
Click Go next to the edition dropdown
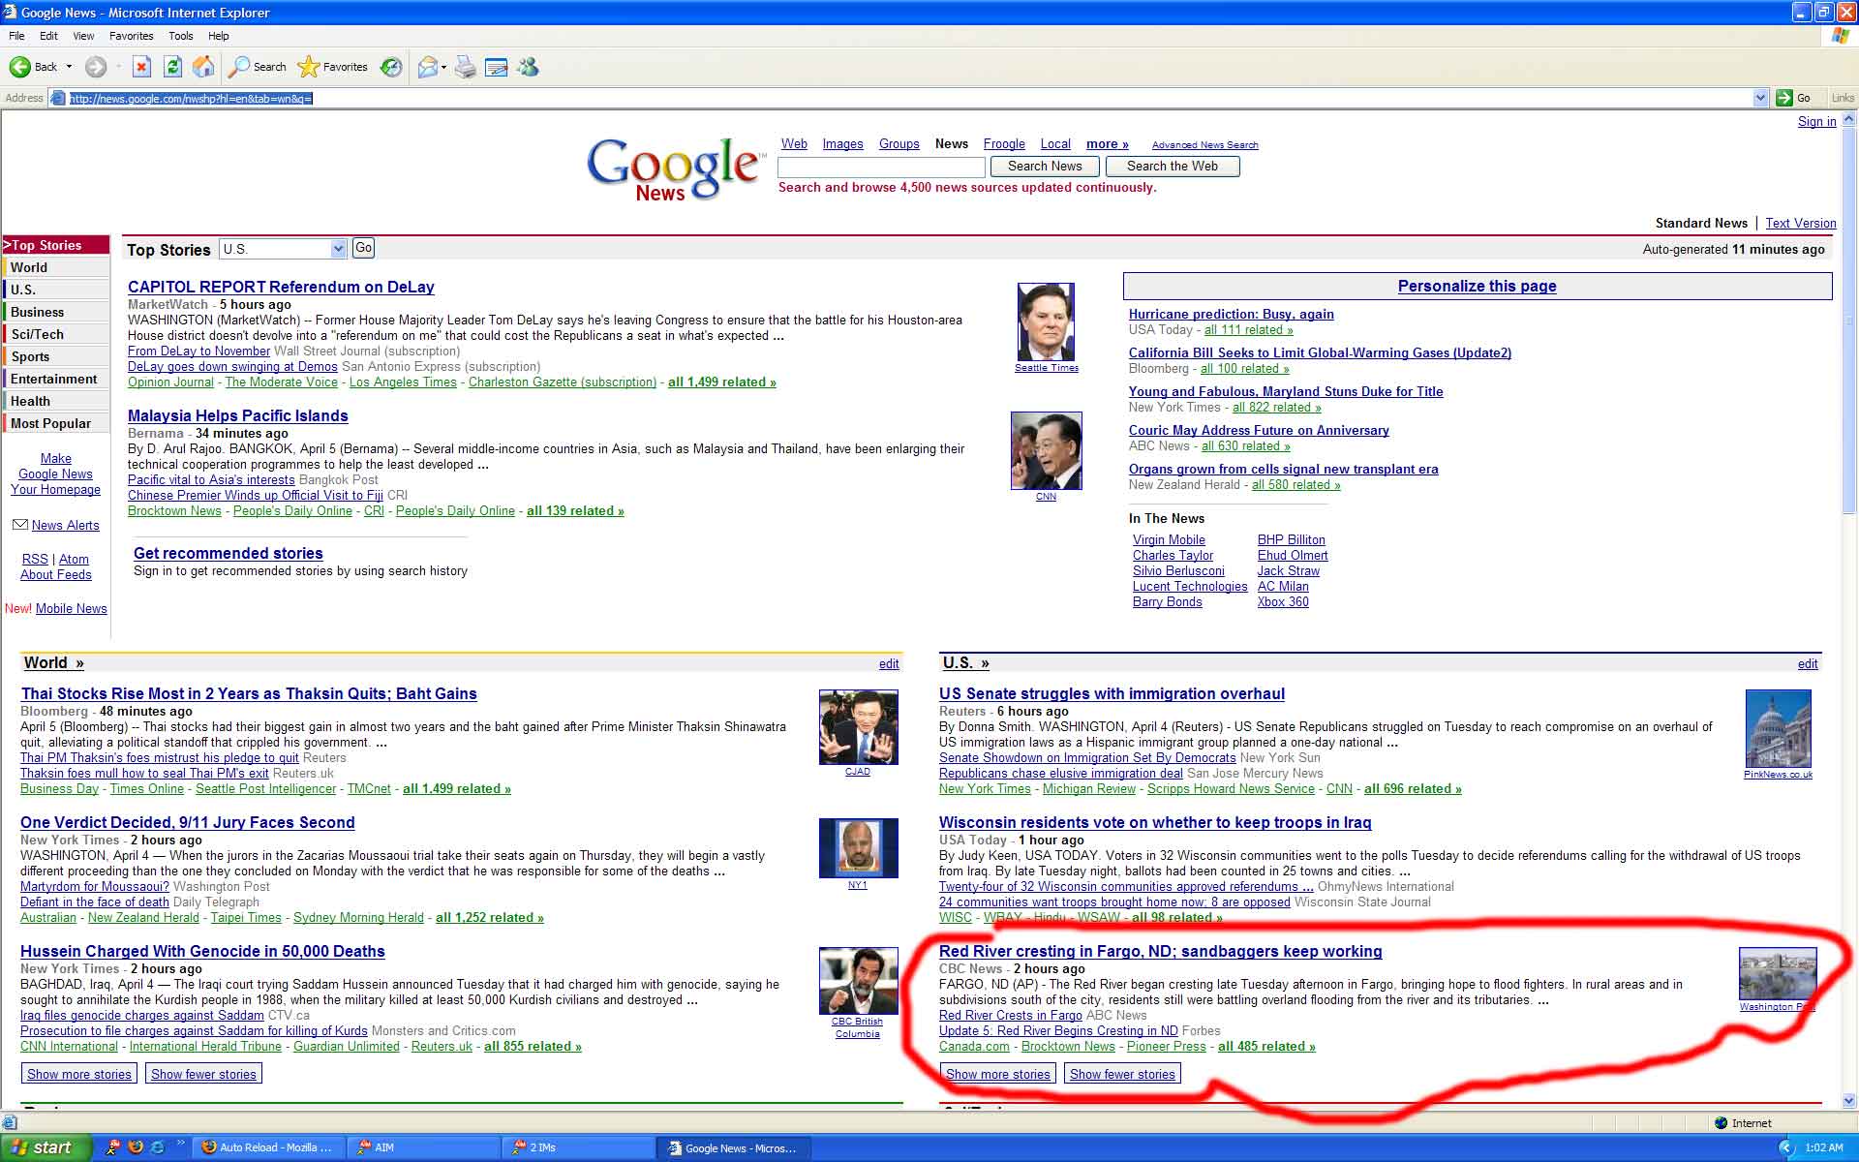coord(363,248)
